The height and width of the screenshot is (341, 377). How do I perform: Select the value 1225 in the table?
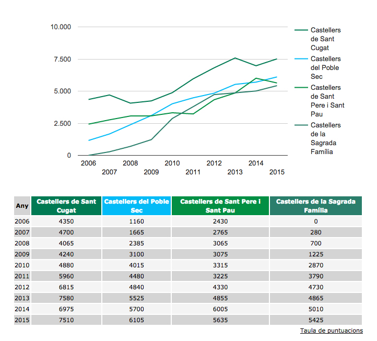click(316, 254)
